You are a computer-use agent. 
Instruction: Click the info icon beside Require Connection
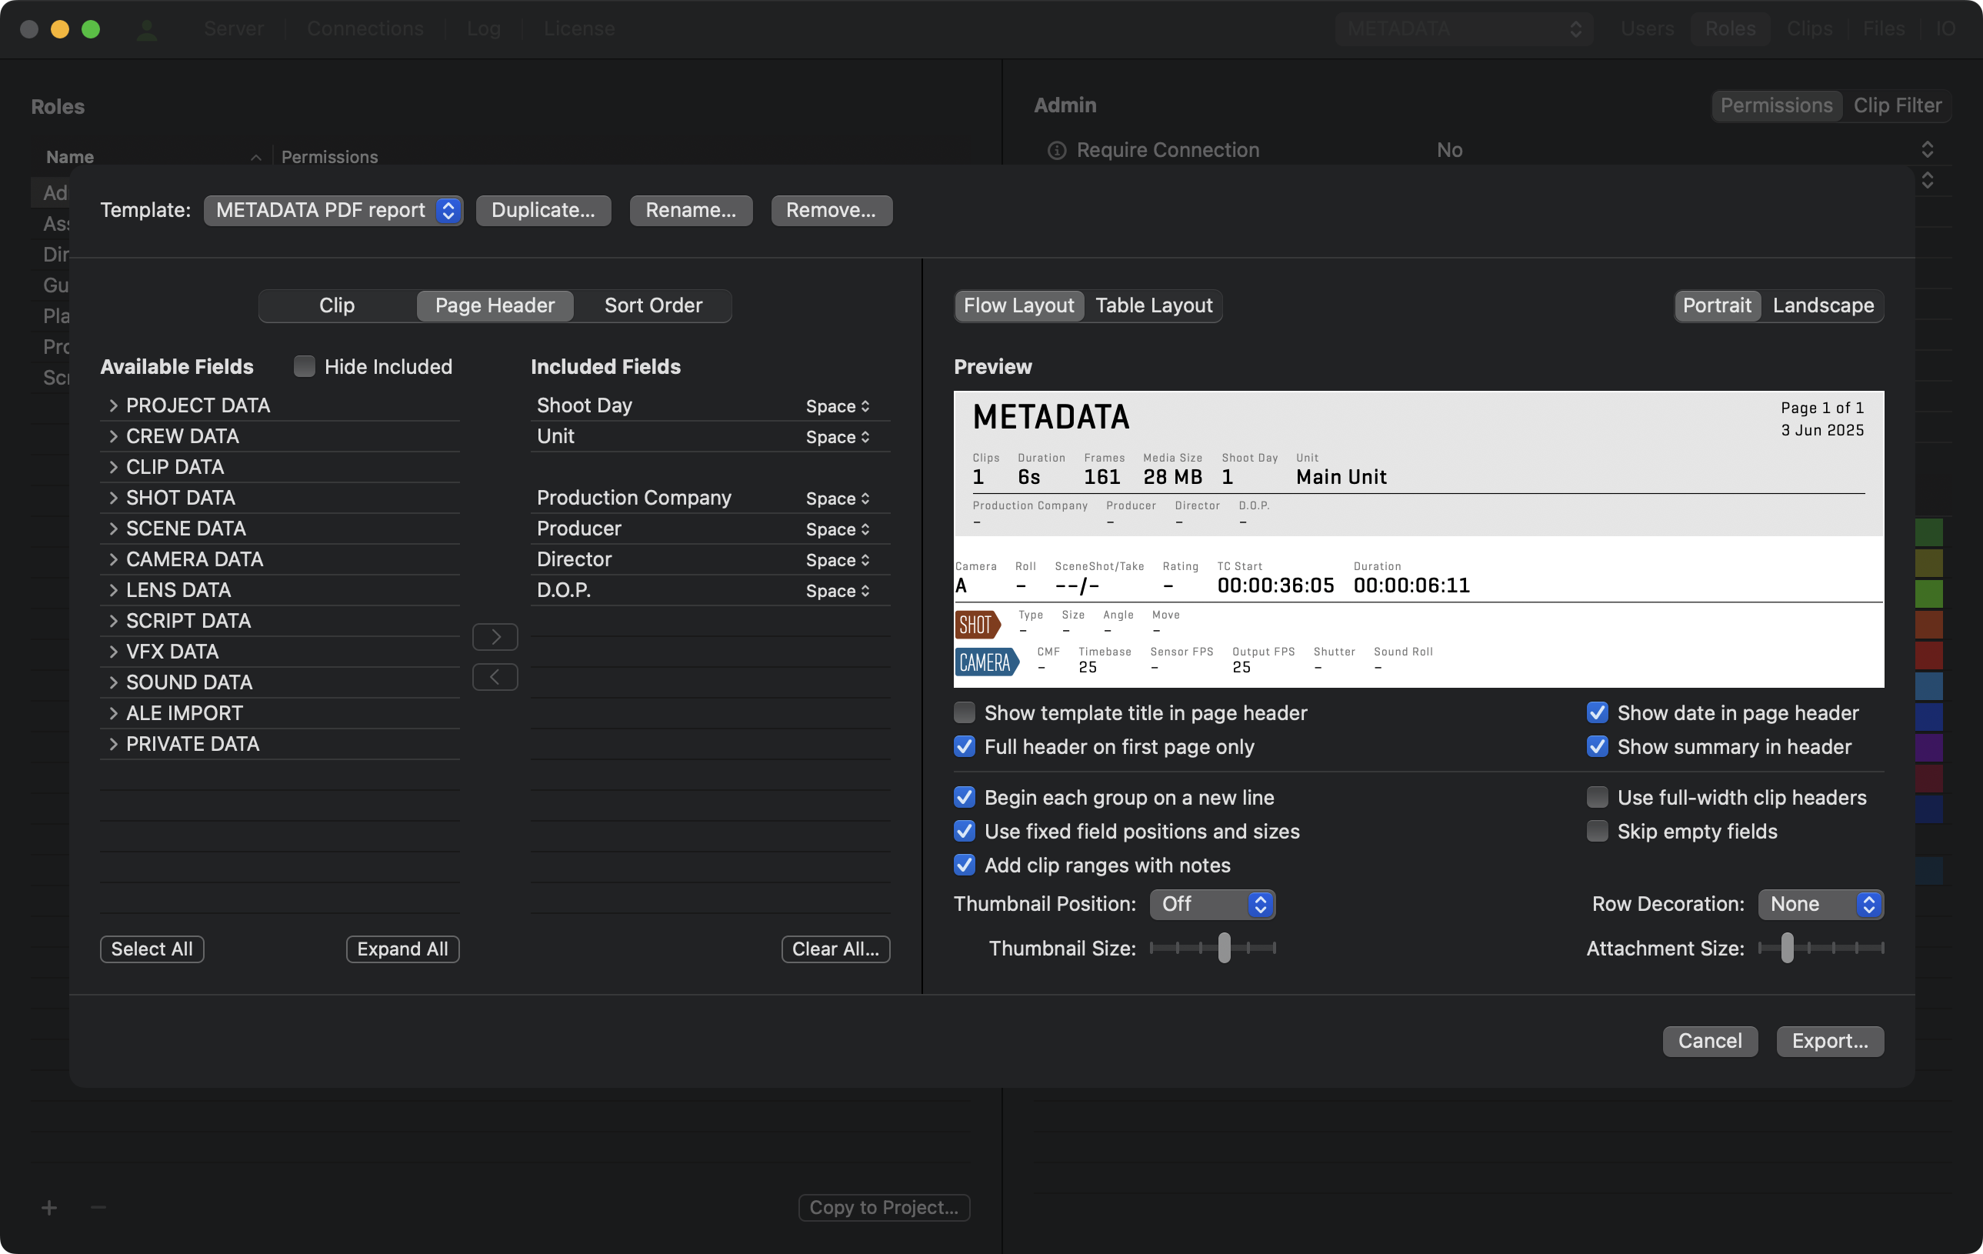point(1057,151)
